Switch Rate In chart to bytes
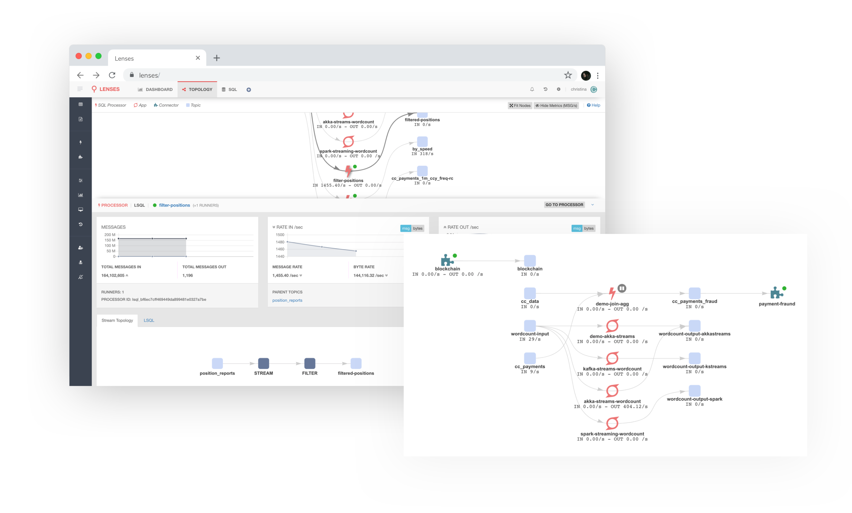The image size is (852, 513). coord(417,228)
